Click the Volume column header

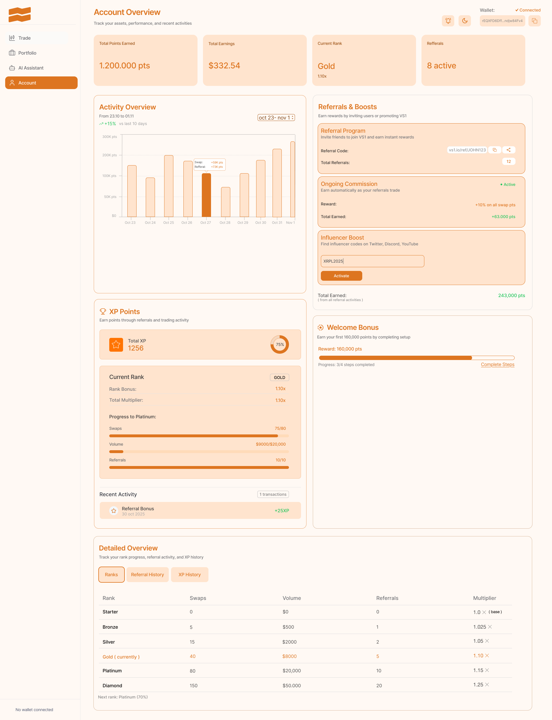pyautogui.click(x=292, y=598)
